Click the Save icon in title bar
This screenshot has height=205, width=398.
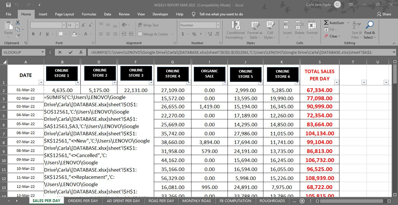[8, 5]
